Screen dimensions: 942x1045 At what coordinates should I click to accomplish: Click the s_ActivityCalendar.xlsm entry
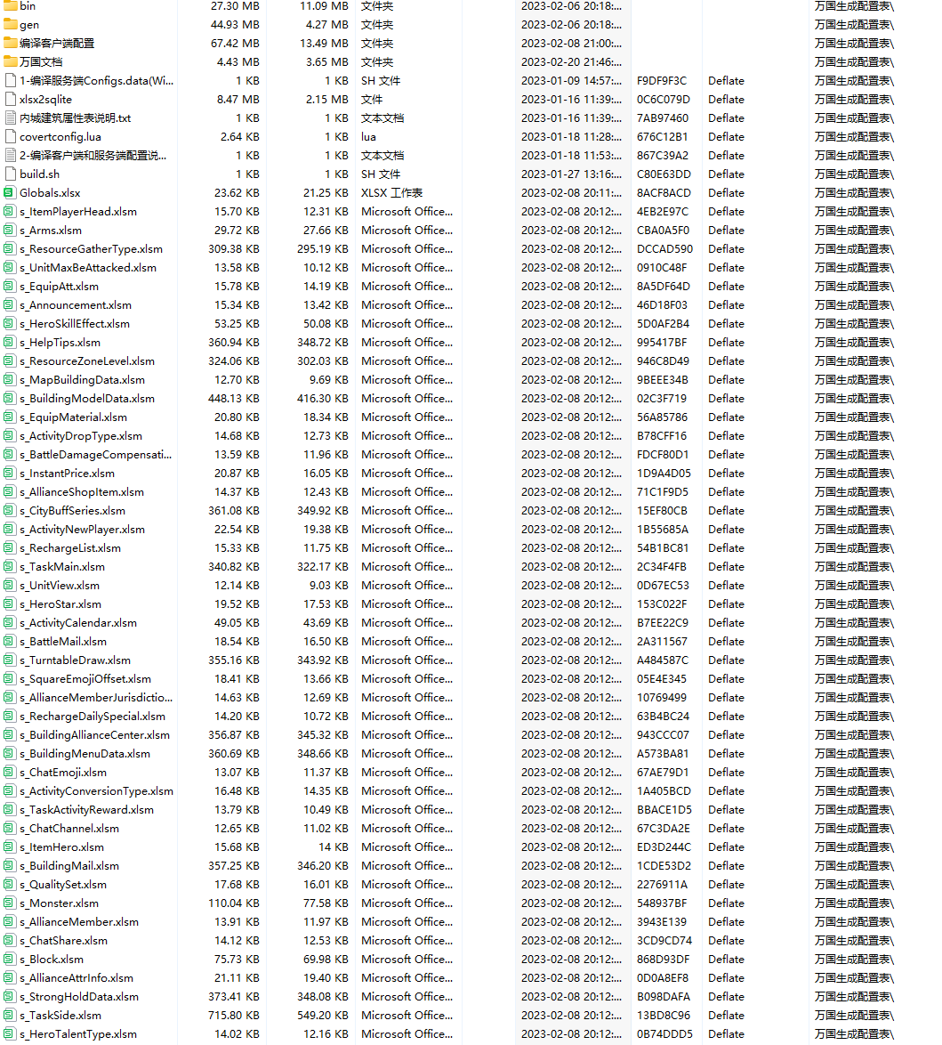(x=78, y=622)
